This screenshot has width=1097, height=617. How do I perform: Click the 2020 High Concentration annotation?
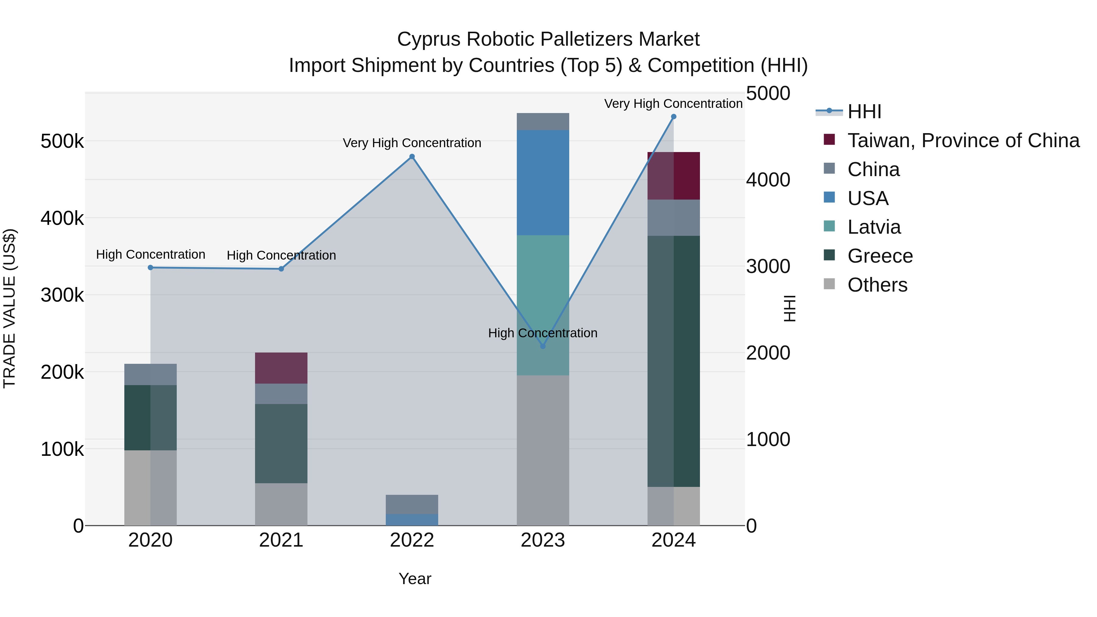pos(150,255)
